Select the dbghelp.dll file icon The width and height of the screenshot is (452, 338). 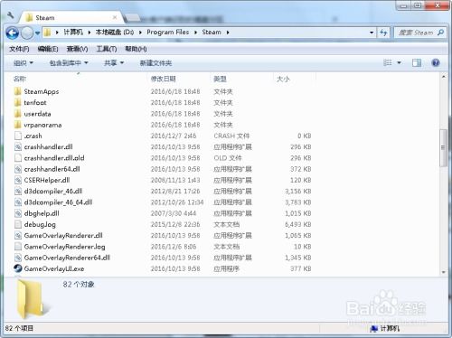click(18, 213)
